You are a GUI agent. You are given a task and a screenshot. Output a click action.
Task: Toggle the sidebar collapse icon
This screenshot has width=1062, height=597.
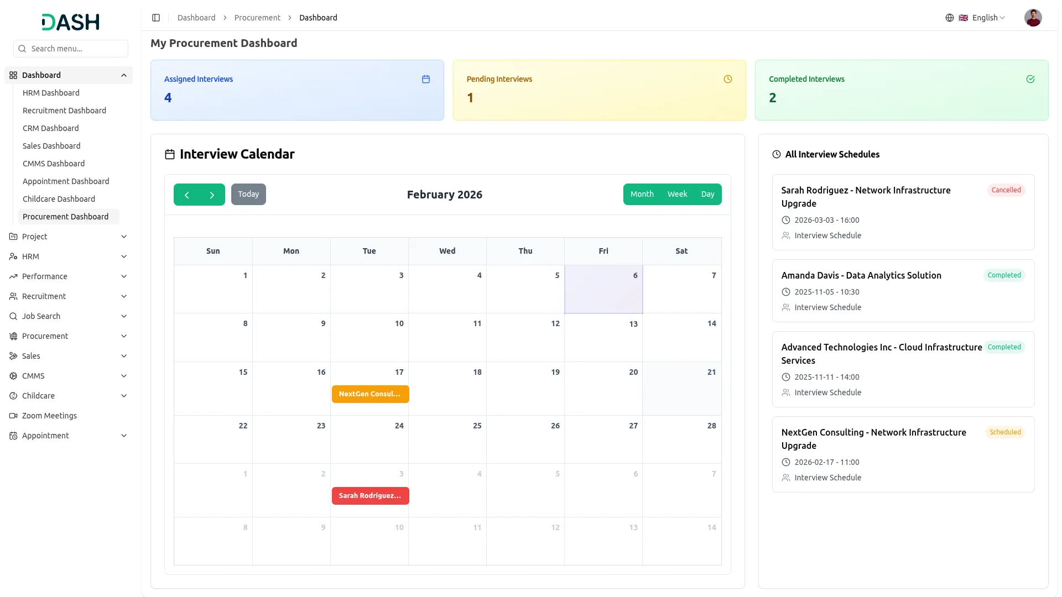click(156, 18)
